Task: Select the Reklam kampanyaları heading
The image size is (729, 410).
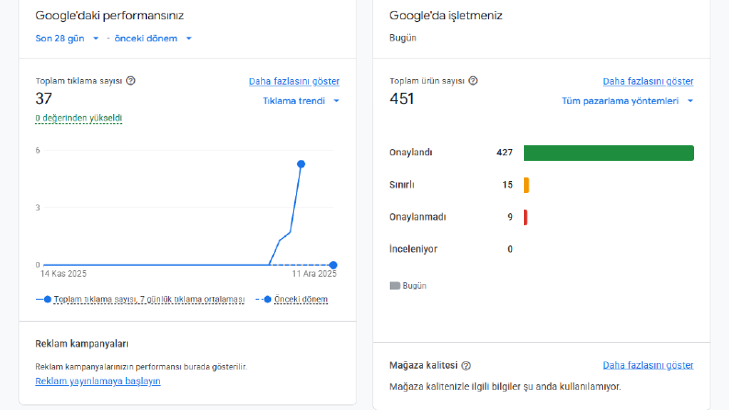Action: click(x=82, y=344)
